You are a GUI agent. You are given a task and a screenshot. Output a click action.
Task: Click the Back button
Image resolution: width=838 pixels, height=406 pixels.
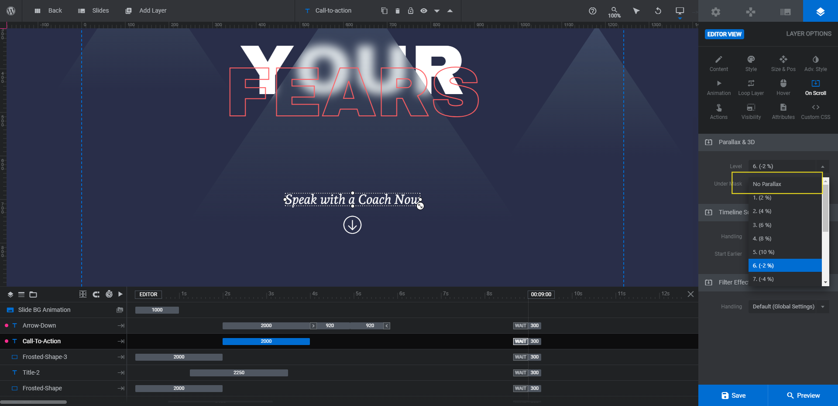tap(48, 10)
